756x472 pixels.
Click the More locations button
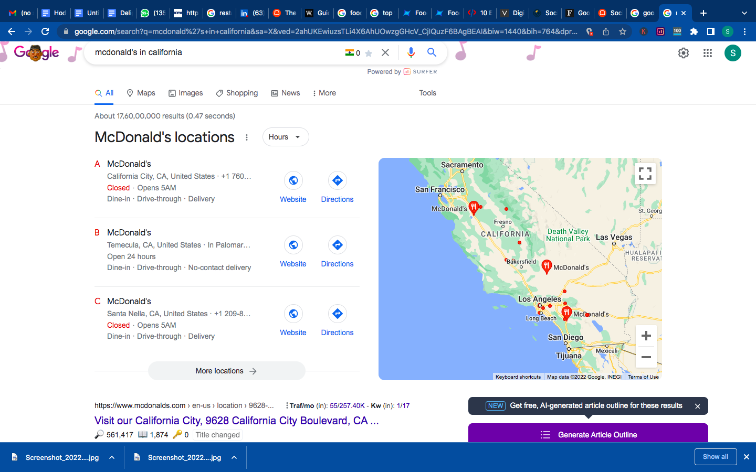pos(227,371)
